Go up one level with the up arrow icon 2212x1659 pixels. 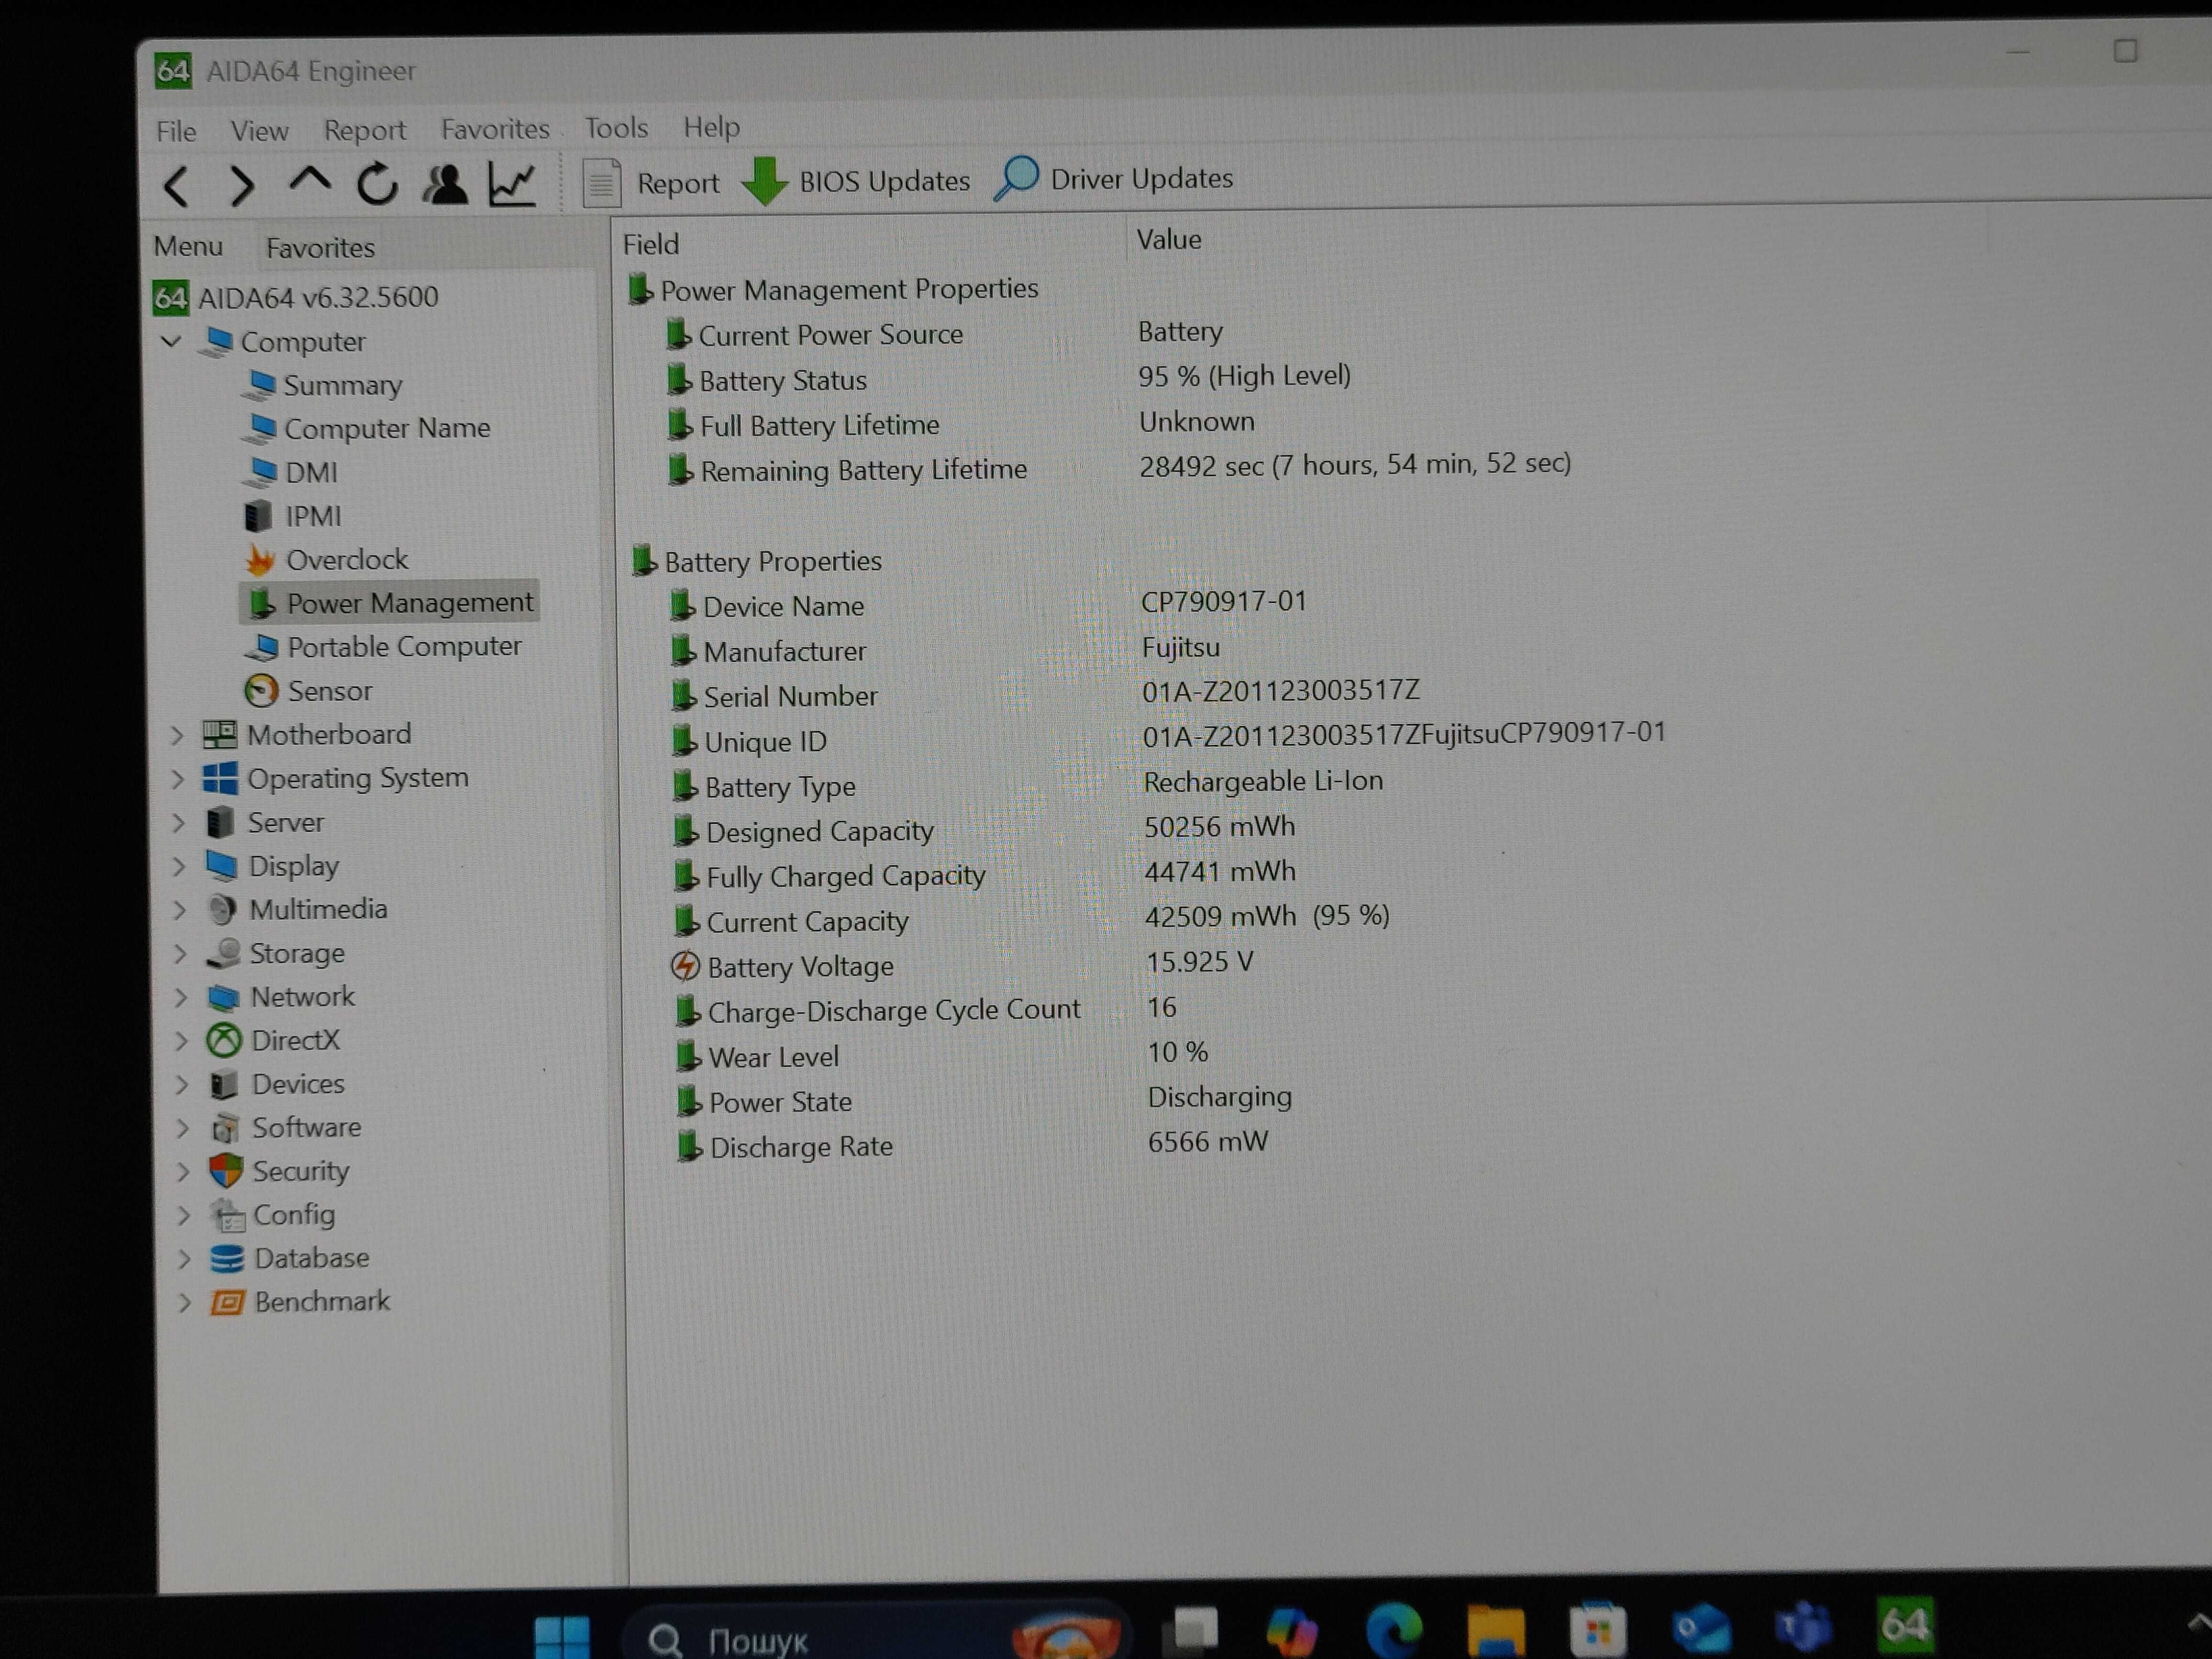click(x=309, y=181)
